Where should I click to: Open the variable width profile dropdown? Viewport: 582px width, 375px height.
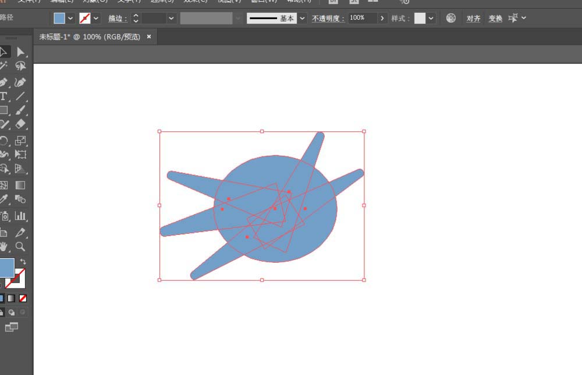click(x=238, y=18)
